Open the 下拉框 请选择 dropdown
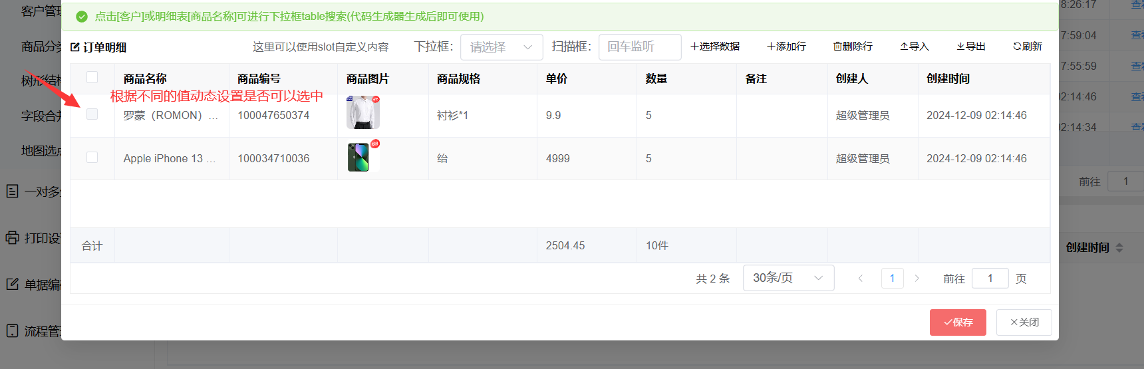 [x=501, y=47]
